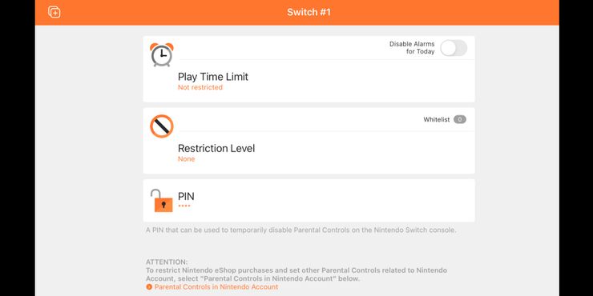Open the Whitelist count badge

pyautogui.click(x=460, y=119)
